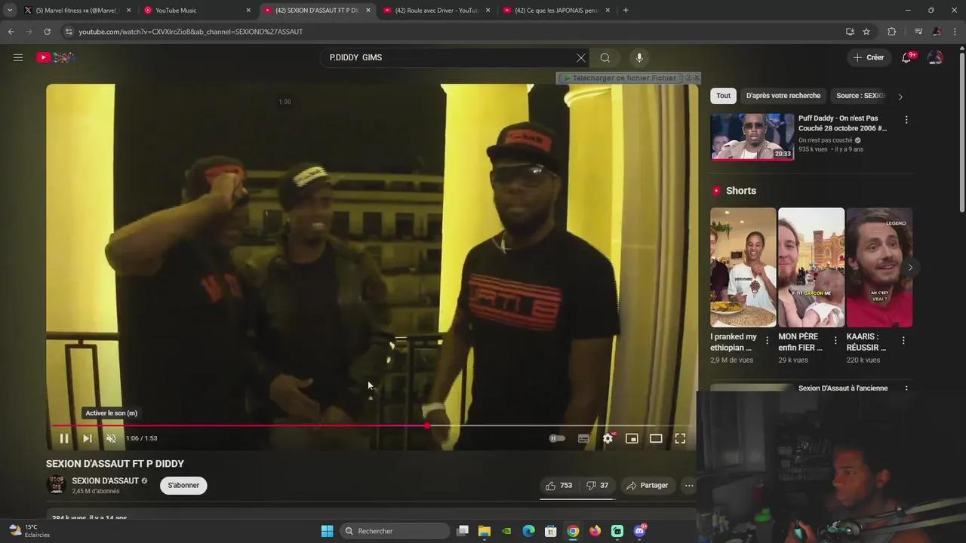This screenshot has width=966, height=543.
Task: Share the video via Partager
Action: [648, 486]
